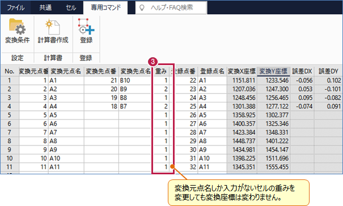Select the 専用コマンド tab
Viewport: 343px width, 206px height.
click(x=105, y=7)
